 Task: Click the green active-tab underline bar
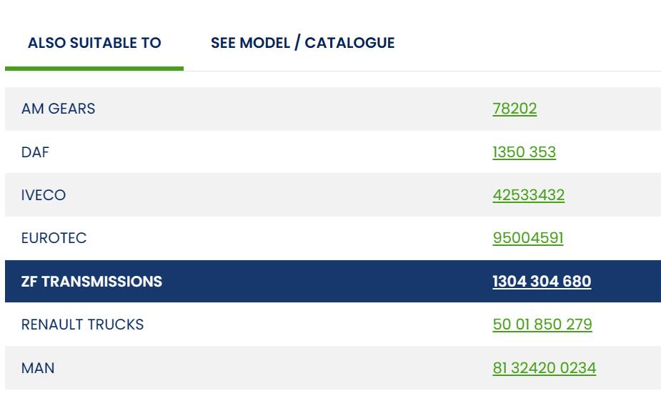[x=94, y=69]
